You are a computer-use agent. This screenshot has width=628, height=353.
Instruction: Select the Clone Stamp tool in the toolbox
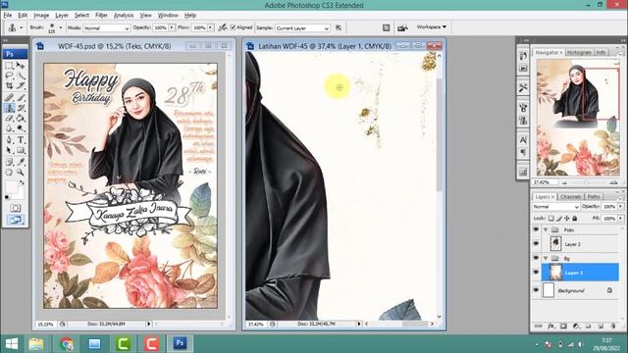point(9,108)
